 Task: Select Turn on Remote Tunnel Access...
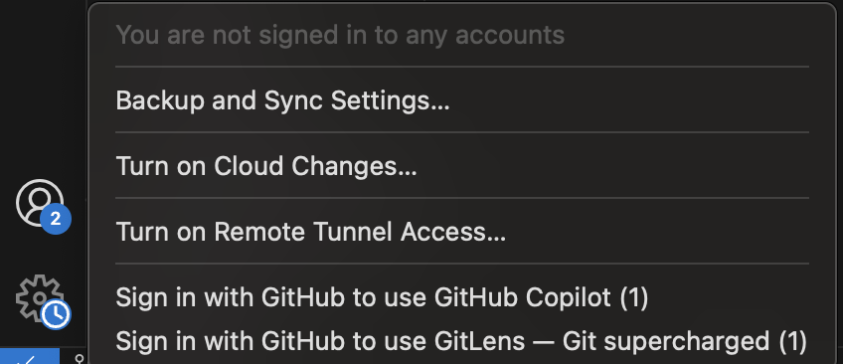click(462, 232)
